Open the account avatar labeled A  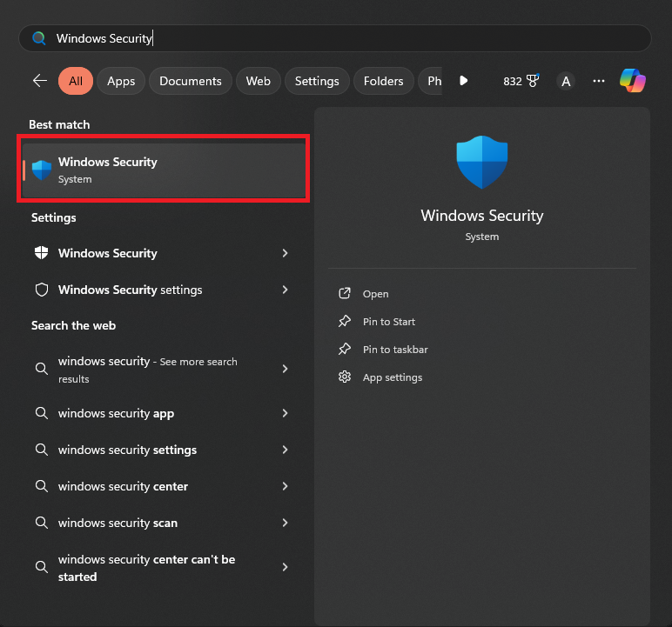coord(566,81)
